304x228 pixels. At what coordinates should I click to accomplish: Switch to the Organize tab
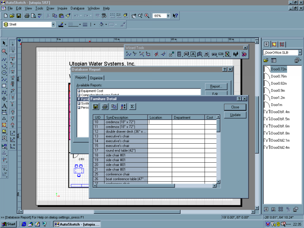[x=96, y=78]
